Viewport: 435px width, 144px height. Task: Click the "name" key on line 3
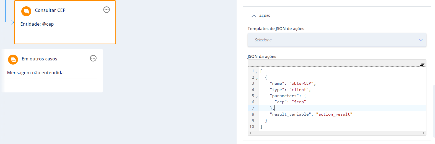point(277,83)
